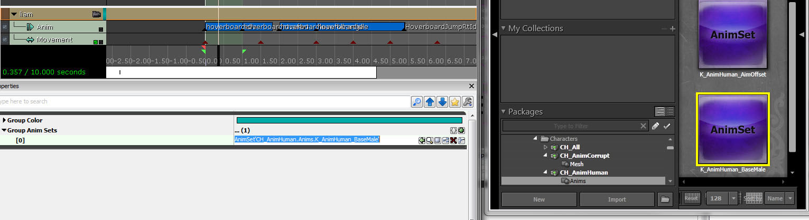Open the wrench options icon in properties
The width and height of the screenshot is (809, 220).
click(467, 102)
